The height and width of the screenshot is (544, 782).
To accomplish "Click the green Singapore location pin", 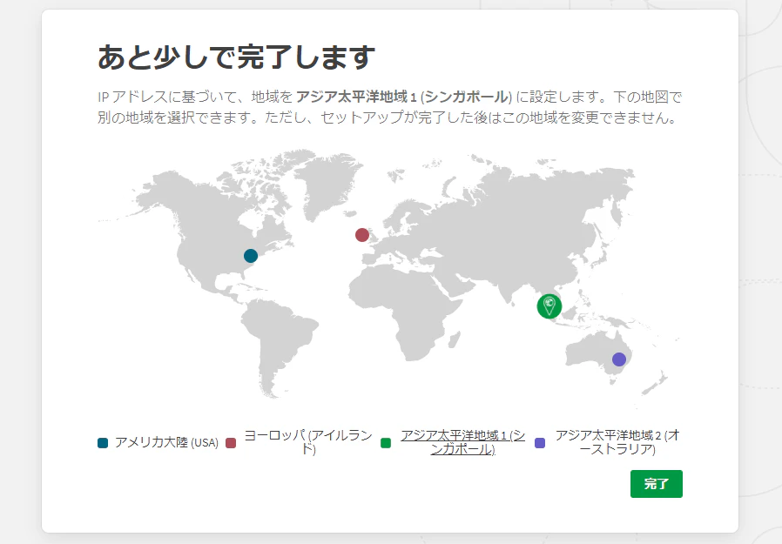I will pyautogui.click(x=549, y=306).
